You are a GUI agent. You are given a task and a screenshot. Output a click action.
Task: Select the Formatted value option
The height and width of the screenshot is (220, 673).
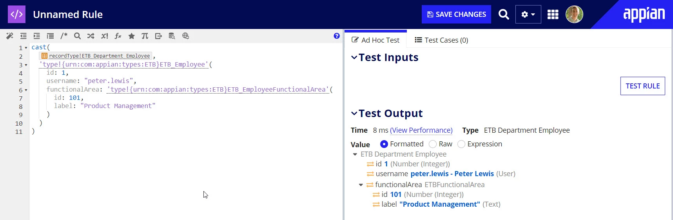pos(384,144)
